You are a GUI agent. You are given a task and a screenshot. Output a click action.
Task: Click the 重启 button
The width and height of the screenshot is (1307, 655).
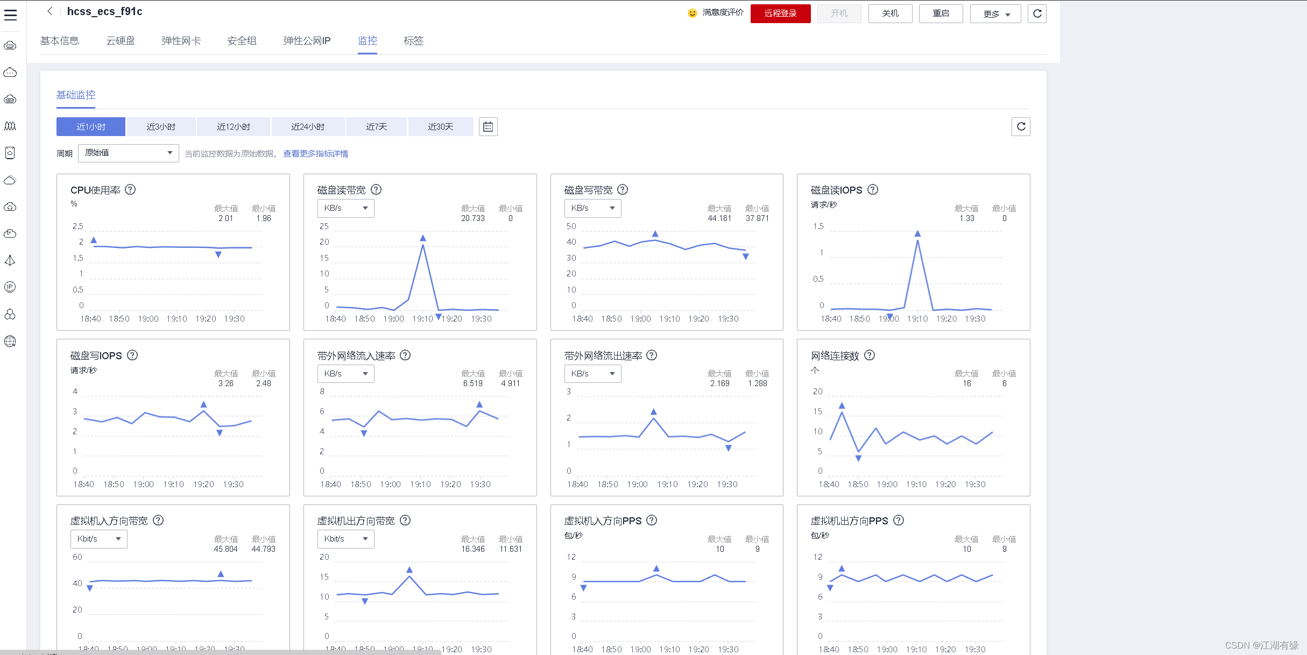pyautogui.click(x=941, y=13)
